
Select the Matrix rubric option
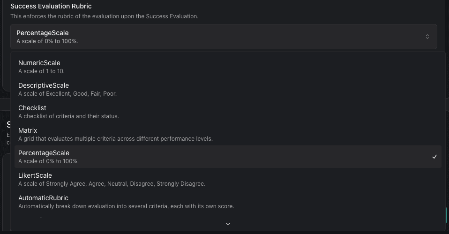228,134
